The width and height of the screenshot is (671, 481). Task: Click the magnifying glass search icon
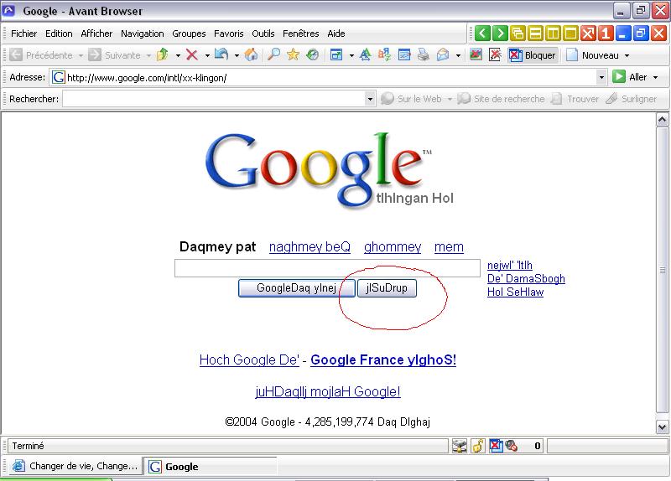(x=273, y=54)
